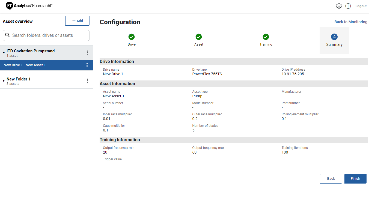The height and width of the screenshot is (219, 369).
Task: Collapse the ITD Cavitation Pumpstand folder
Action: click(x=4, y=53)
